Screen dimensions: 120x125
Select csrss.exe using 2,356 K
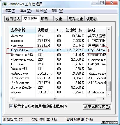click(58, 45)
